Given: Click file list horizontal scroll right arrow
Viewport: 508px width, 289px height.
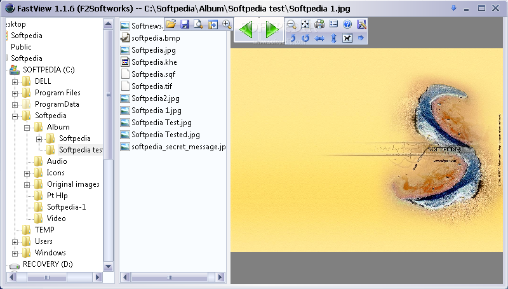Looking at the screenshot, I should pos(220,278).
